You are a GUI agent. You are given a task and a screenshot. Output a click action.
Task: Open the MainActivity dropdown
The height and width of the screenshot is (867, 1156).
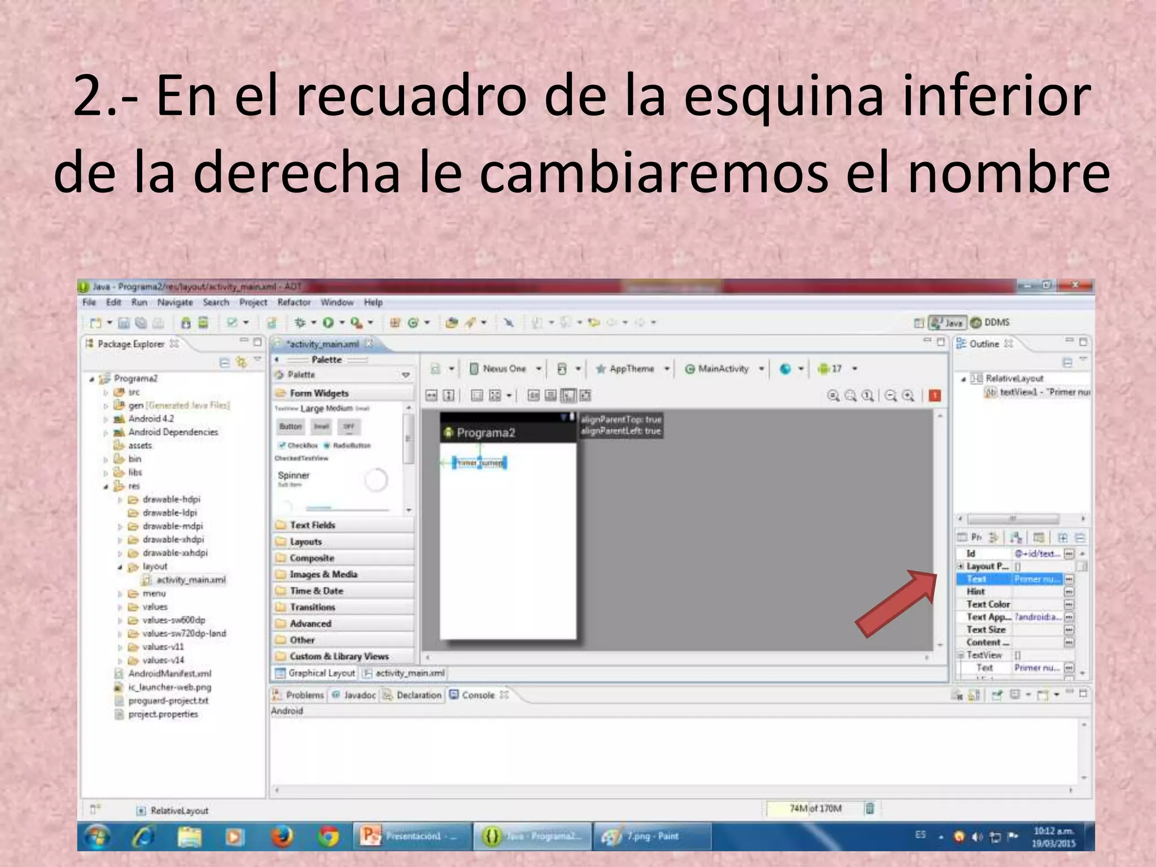761,369
